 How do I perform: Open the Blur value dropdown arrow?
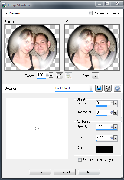pos(115,138)
